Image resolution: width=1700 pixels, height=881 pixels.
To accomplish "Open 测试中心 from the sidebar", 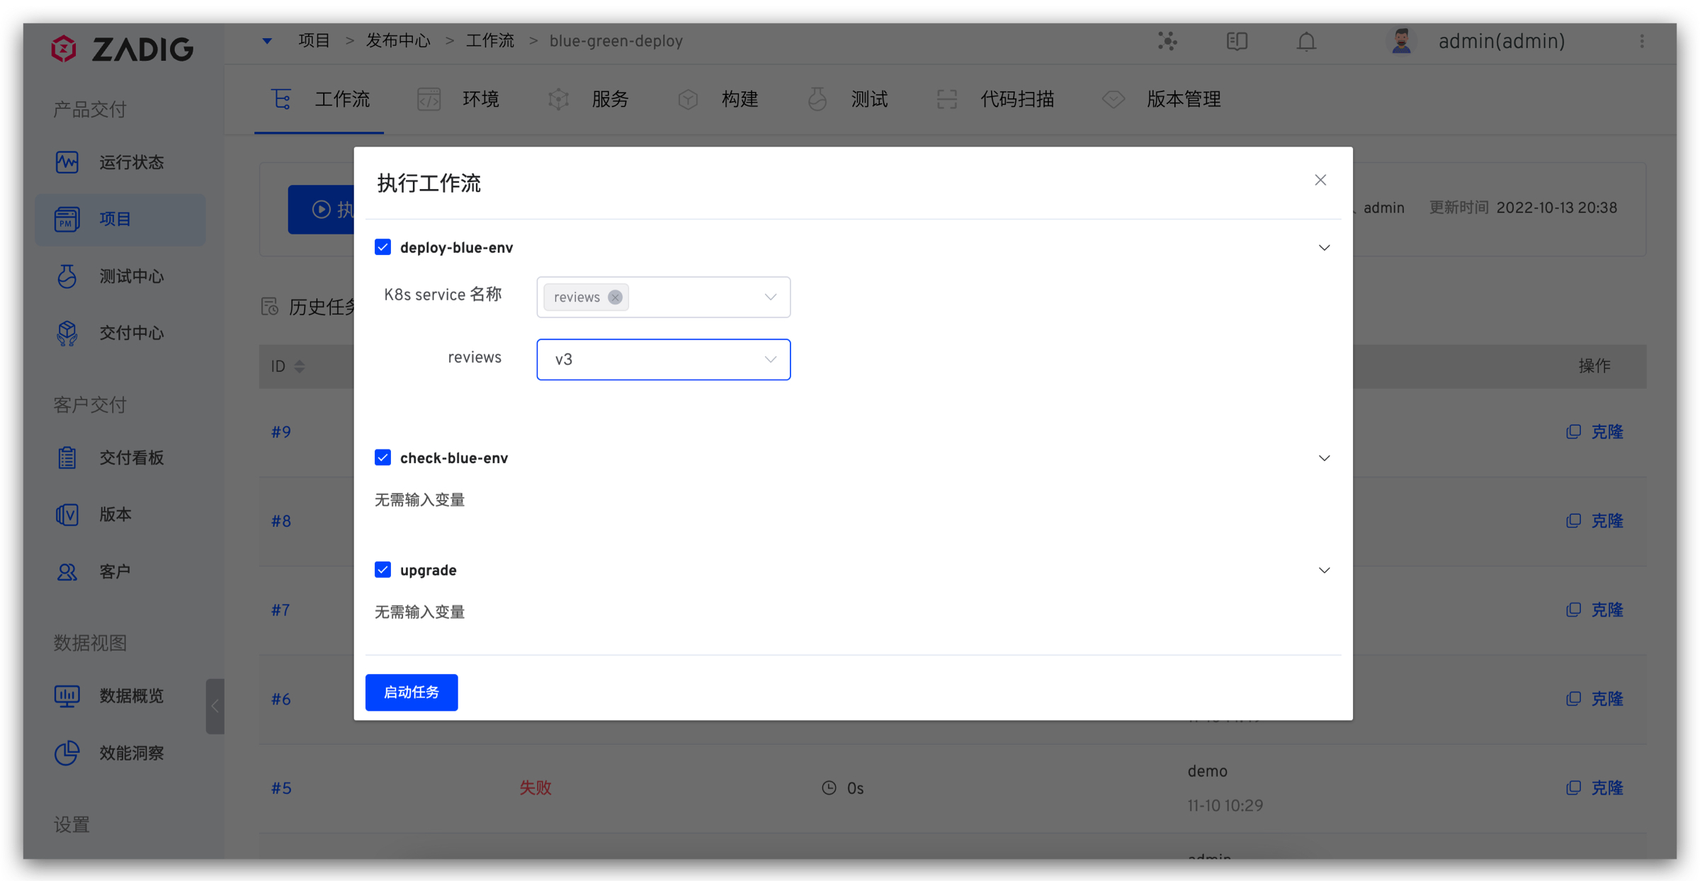I will (x=131, y=276).
